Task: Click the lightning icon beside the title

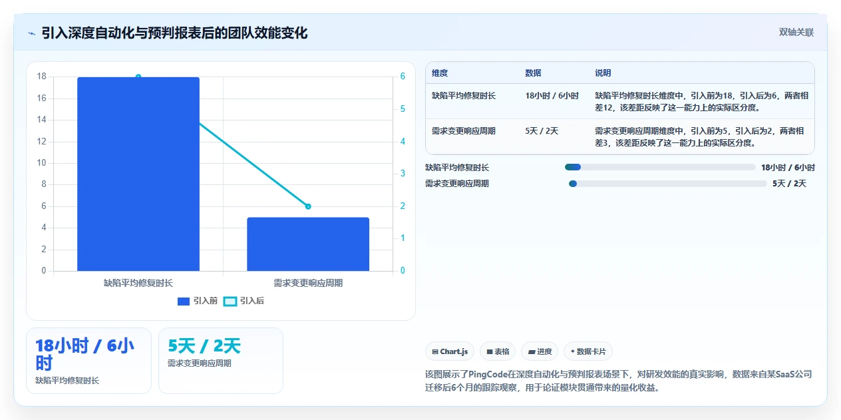Action: (31, 33)
